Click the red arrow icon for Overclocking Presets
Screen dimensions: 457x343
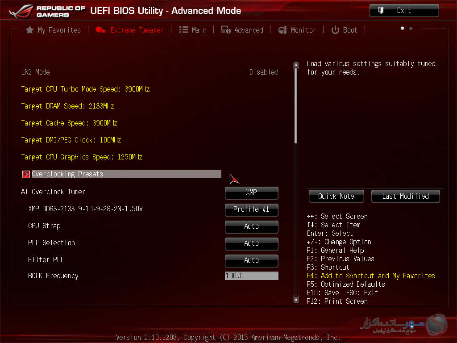[26, 174]
